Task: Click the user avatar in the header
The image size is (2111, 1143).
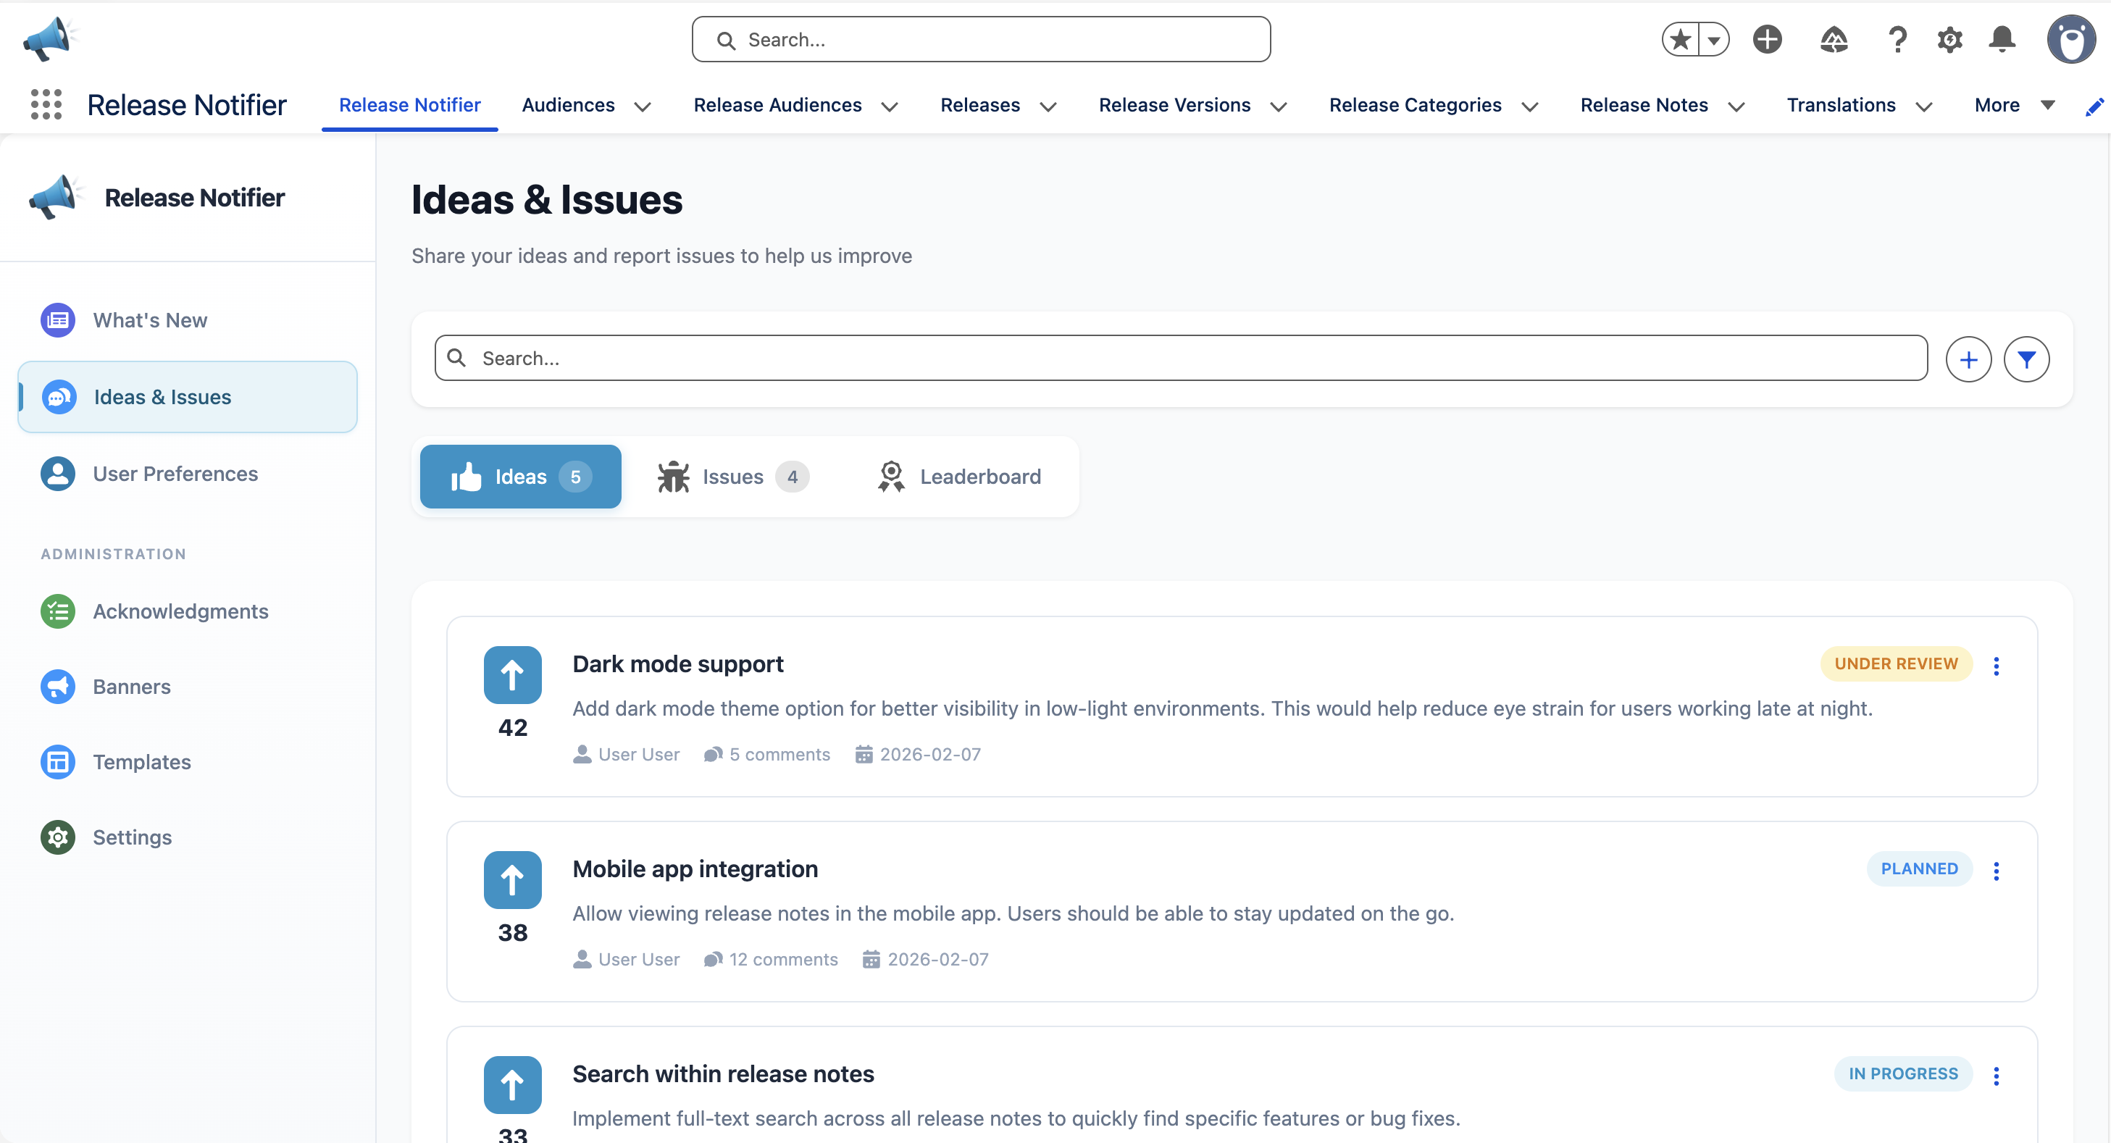Action: pyautogui.click(x=2073, y=39)
